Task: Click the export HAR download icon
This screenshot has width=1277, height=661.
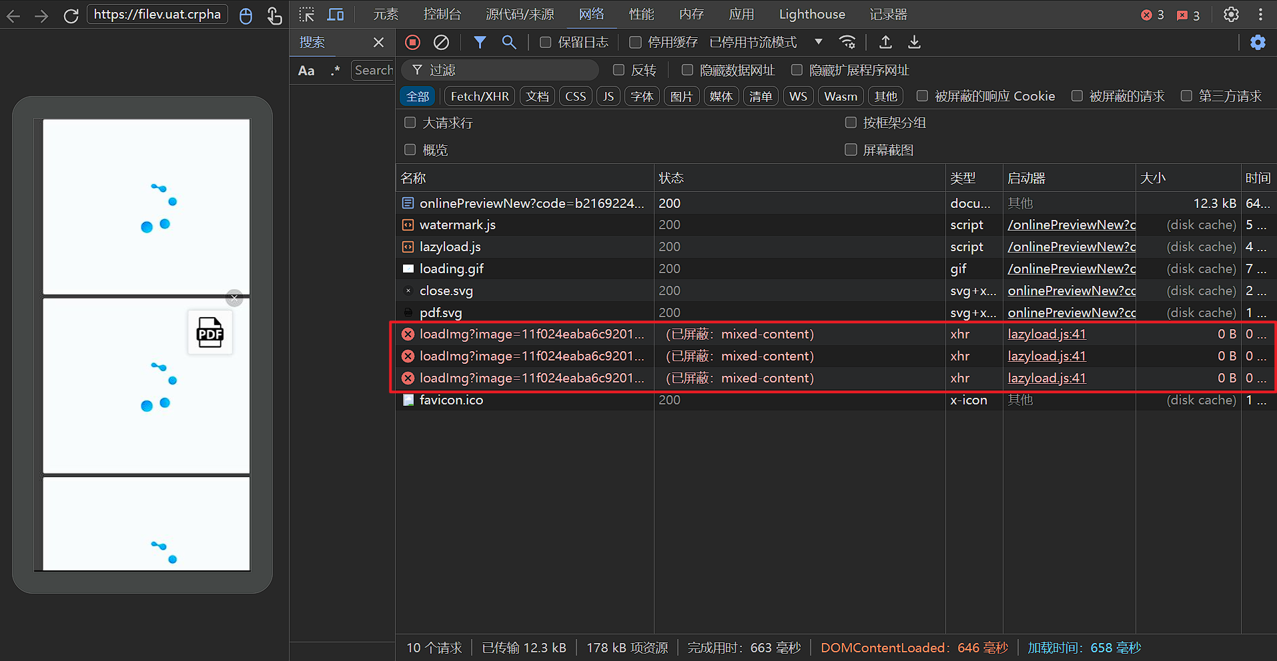Action: tap(914, 43)
